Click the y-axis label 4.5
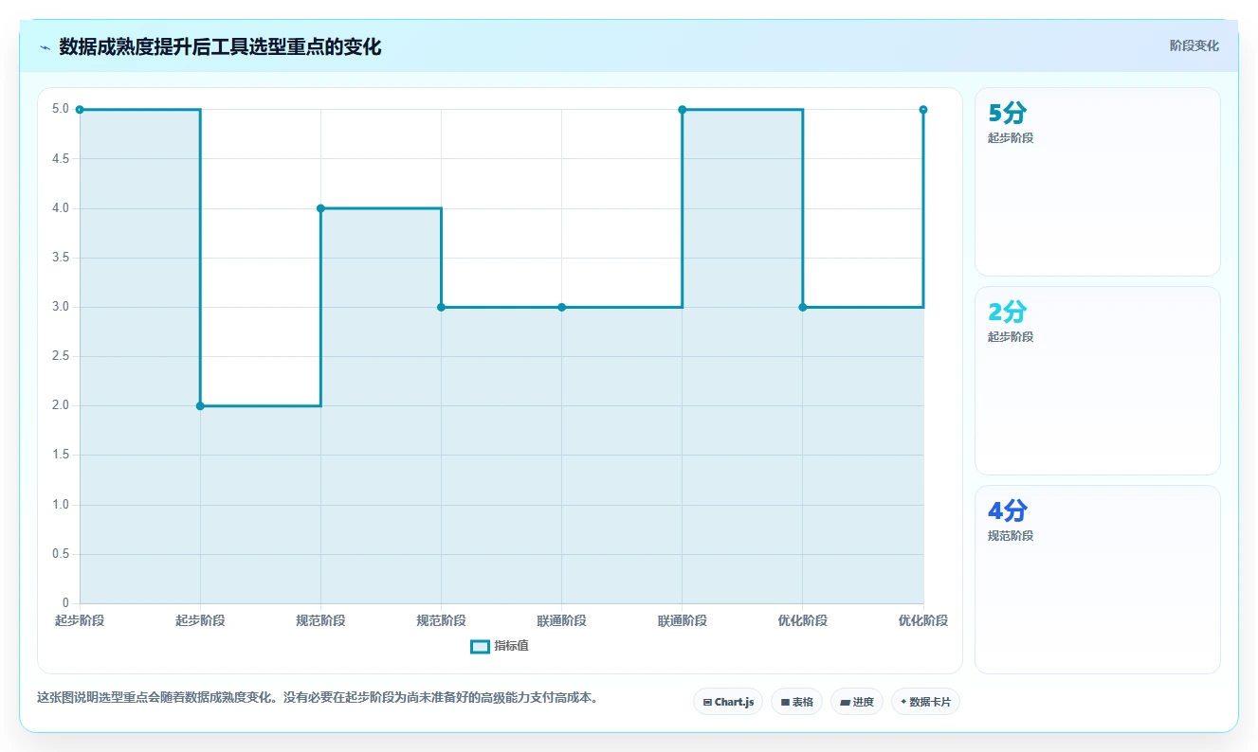Viewport: 1258px width, 752px height. click(61, 159)
